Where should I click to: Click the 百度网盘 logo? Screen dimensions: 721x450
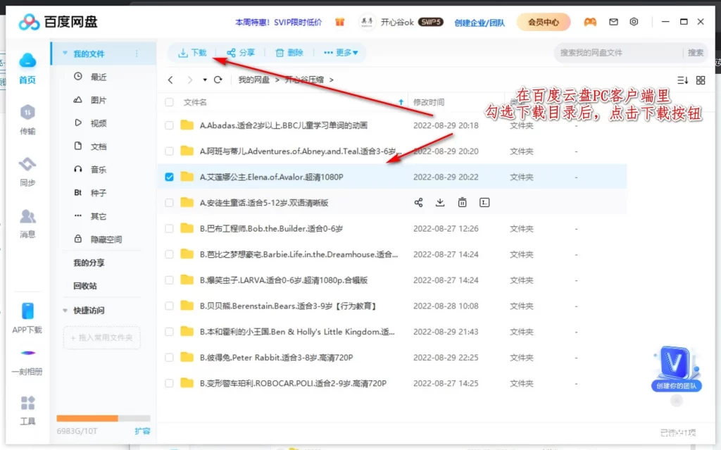(x=58, y=22)
